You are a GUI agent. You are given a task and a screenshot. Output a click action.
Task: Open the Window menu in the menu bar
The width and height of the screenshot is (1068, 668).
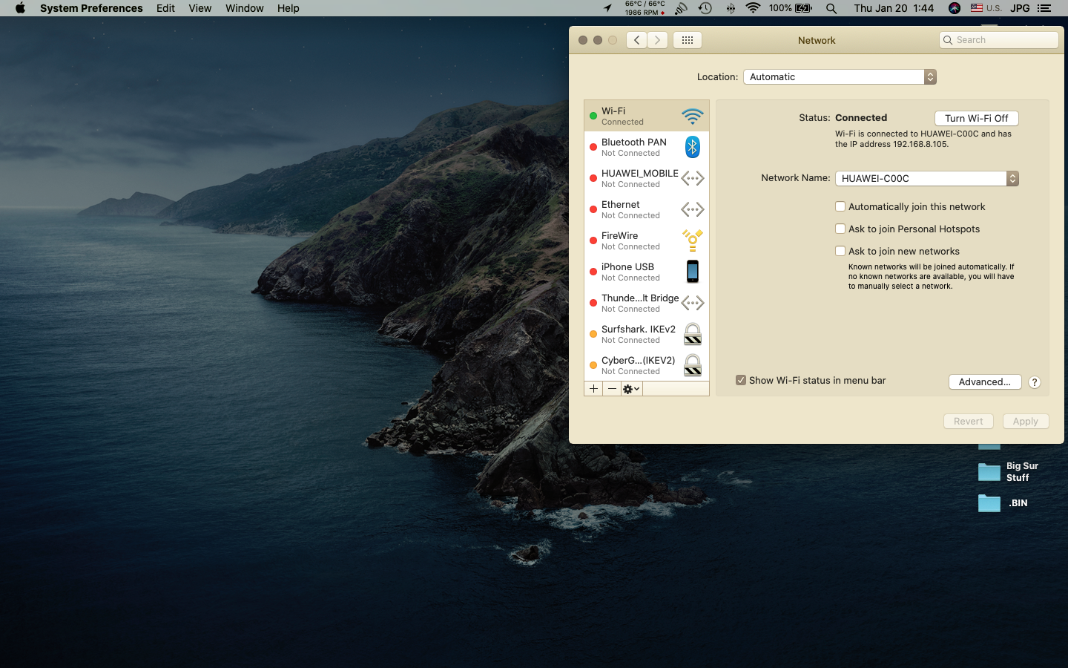[244, 8]
